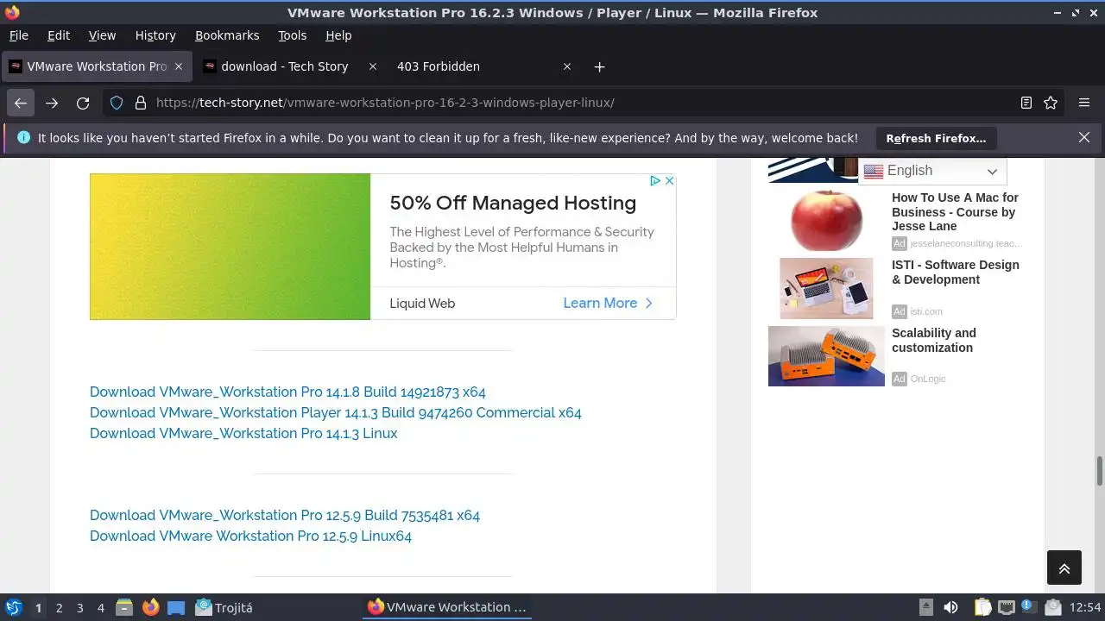Open the Firefox hamburger menu

[1084, 103]
